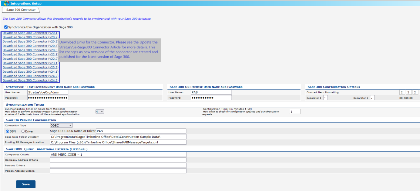Click the Sage 300 Configuration Options heading
This screenshot has height=191, width=420.
[334, 87]
